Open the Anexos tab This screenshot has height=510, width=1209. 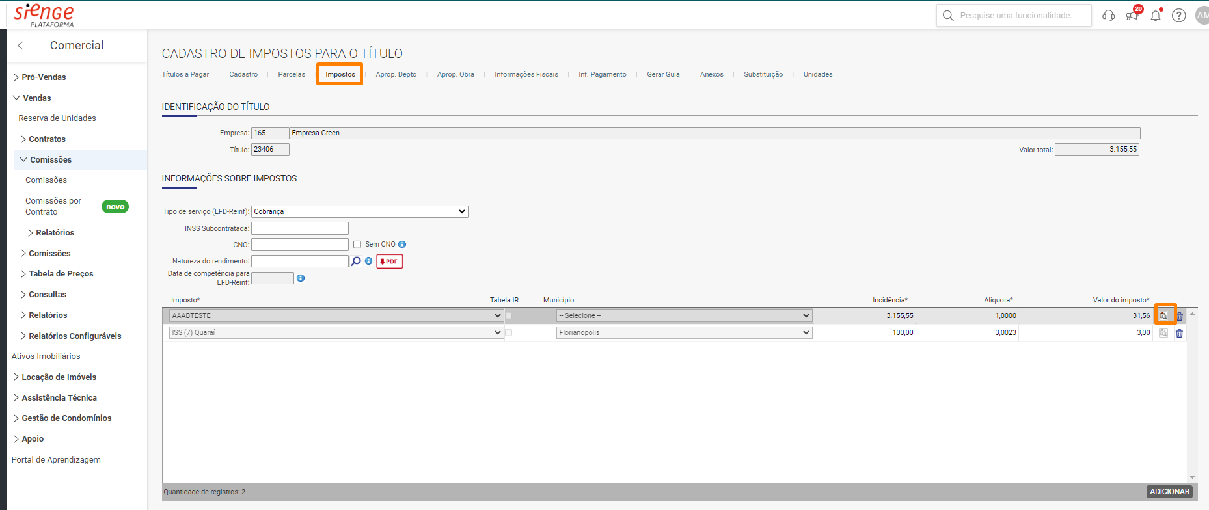click(x=712, y=75)
